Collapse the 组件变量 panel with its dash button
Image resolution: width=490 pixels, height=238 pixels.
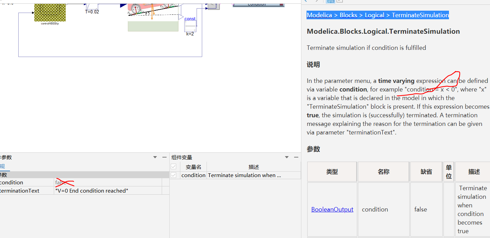(296, 157)
